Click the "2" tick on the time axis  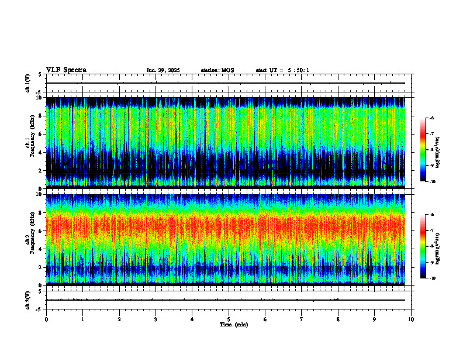click(119, 319)
